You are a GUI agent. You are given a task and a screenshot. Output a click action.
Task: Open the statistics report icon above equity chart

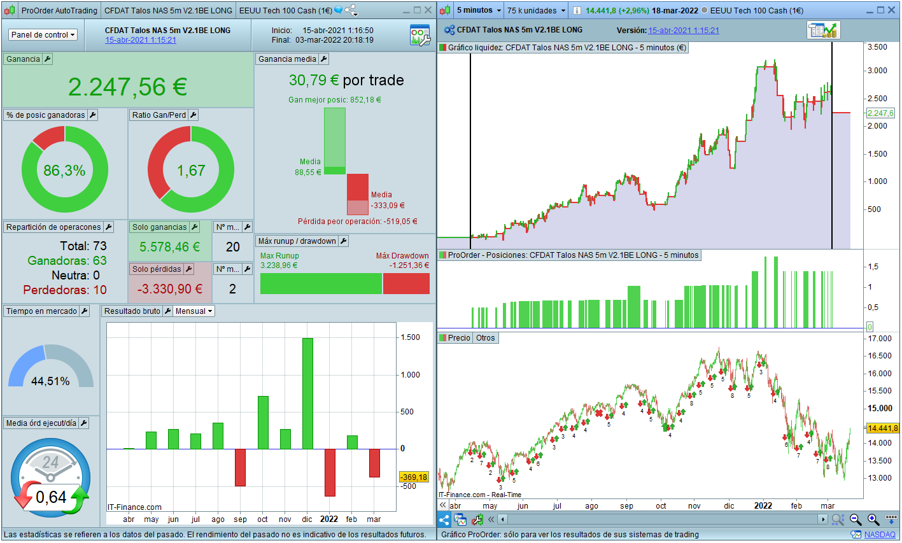[x=824, y=30]
